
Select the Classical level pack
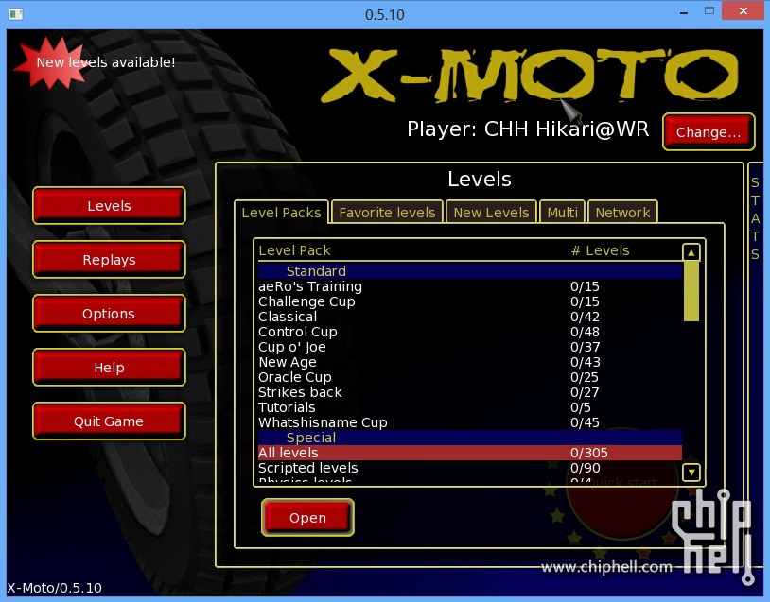[x=470, y=317]
